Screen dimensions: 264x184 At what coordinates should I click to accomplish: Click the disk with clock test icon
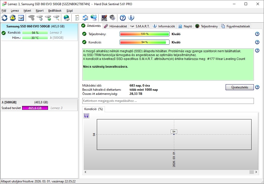[x=40, y=18]
